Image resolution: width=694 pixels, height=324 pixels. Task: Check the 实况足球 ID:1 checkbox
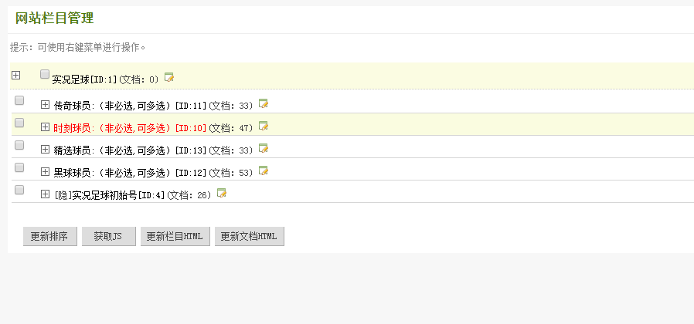pos(45,75)
